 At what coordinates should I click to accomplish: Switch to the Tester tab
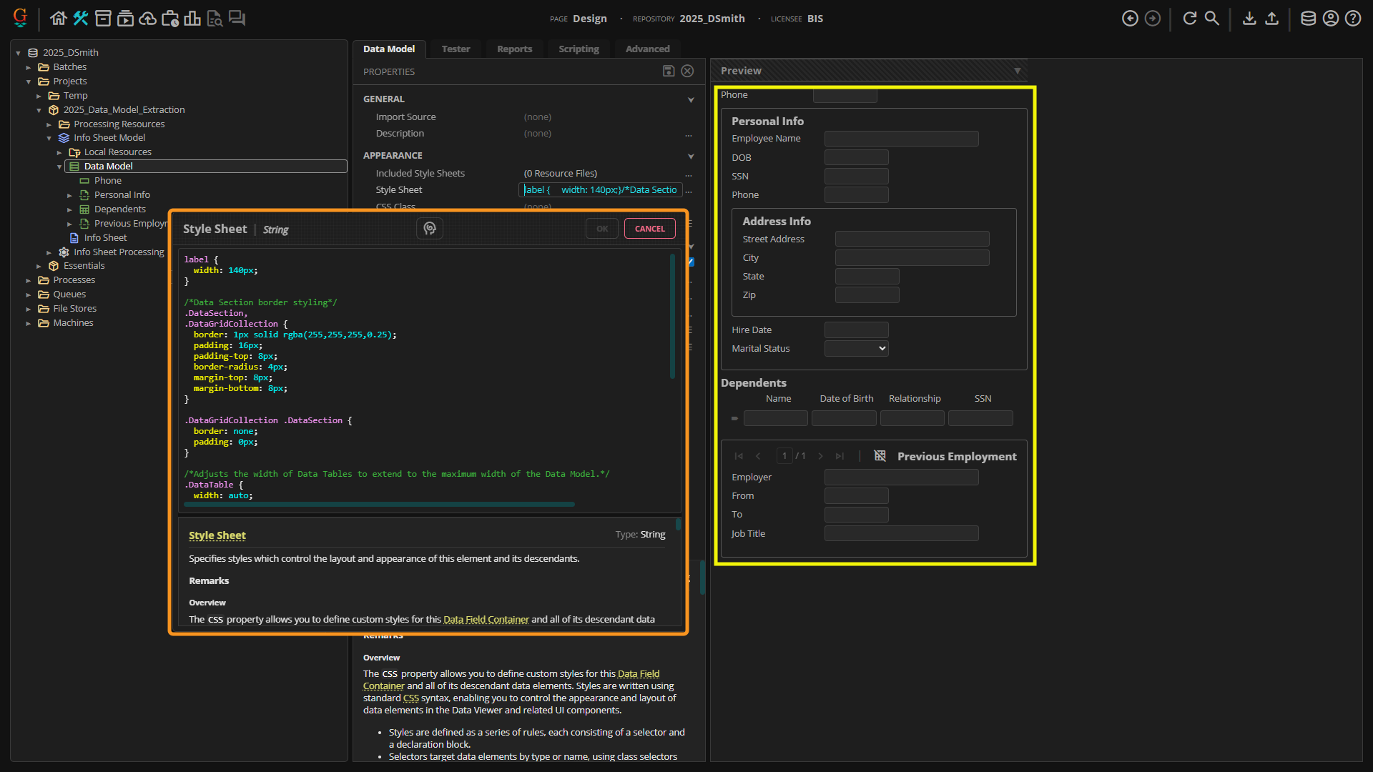456,49
